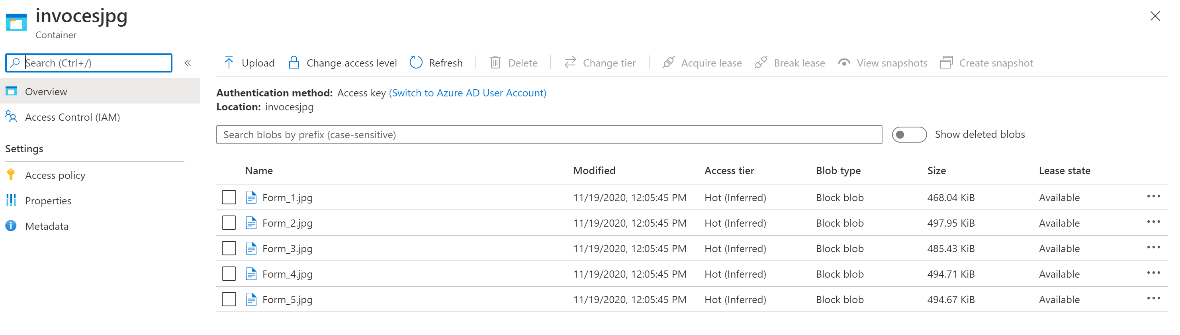Click Switch to Azure AD User Account link

click(x=467, y=92)
